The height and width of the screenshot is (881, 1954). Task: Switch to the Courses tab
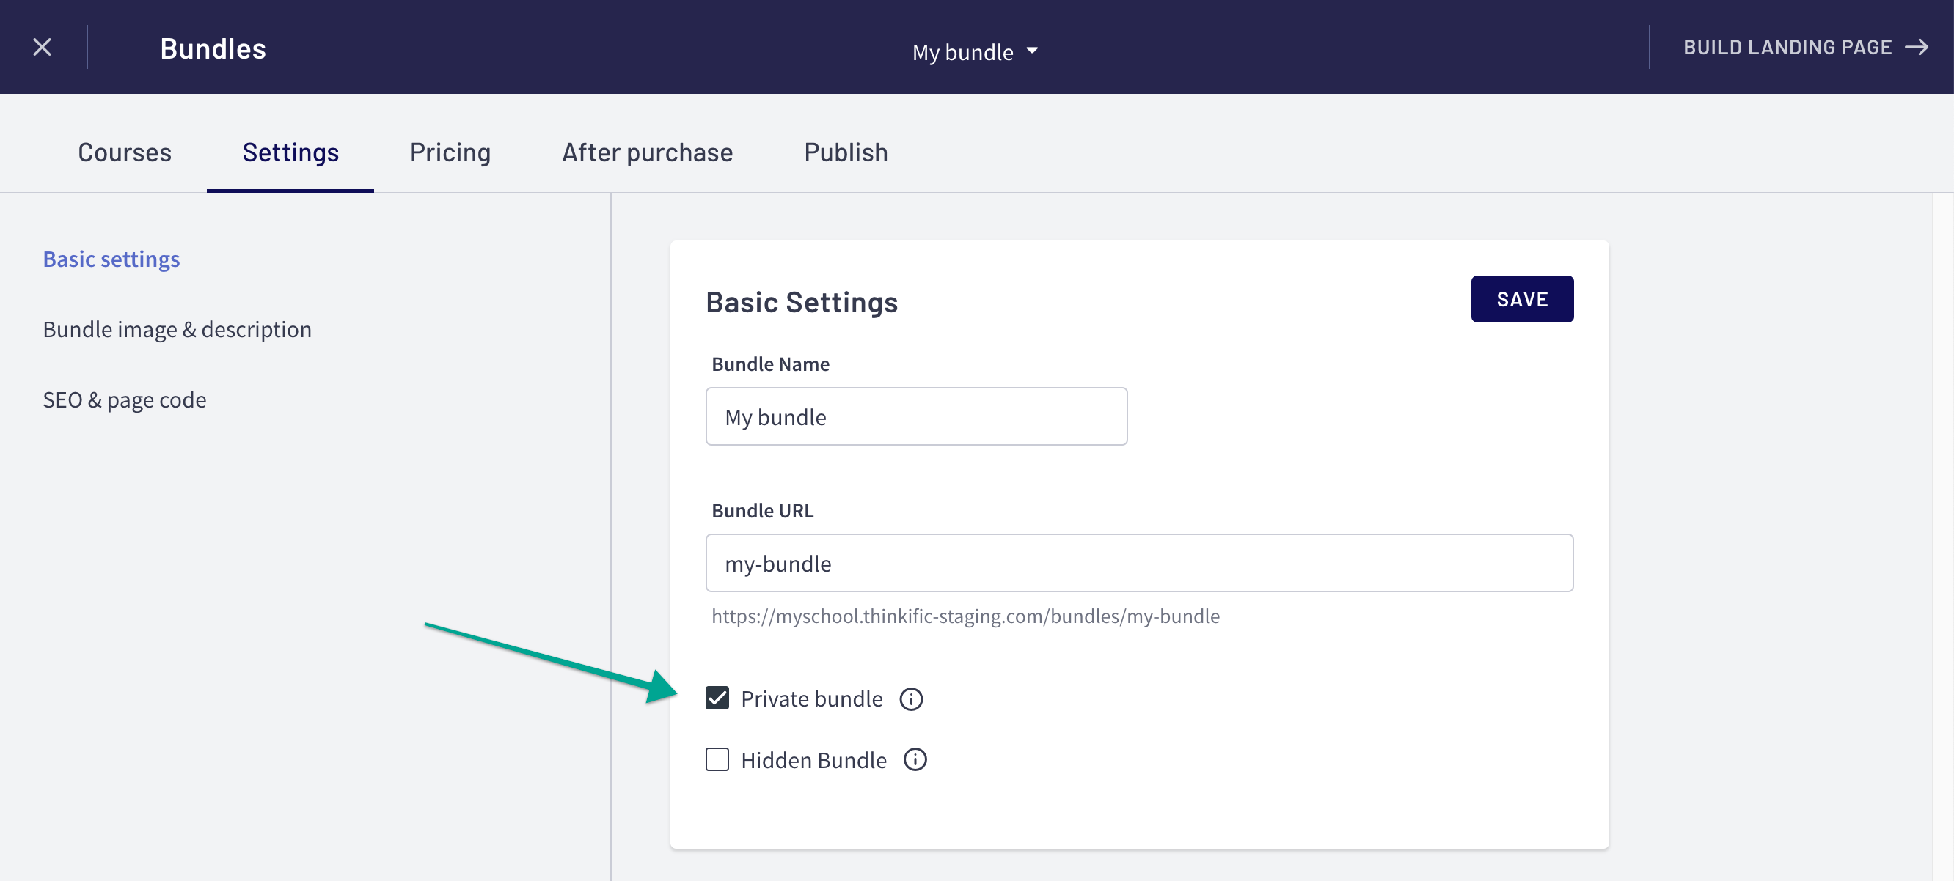125,152
